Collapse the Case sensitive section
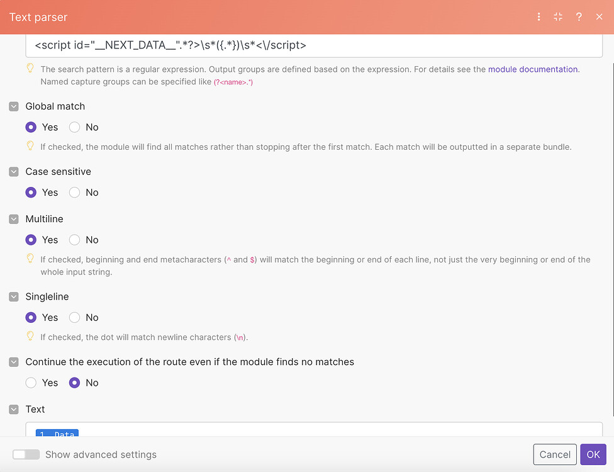This screenshot has width=614, height=472. 13,171
